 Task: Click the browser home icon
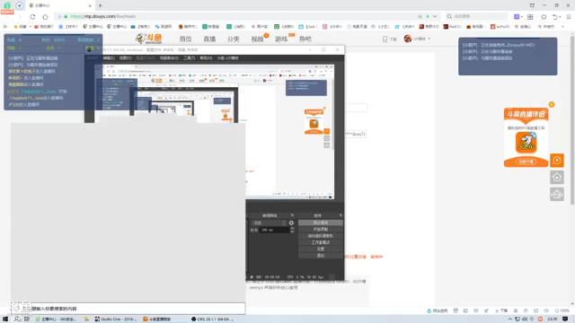(45, 16)
